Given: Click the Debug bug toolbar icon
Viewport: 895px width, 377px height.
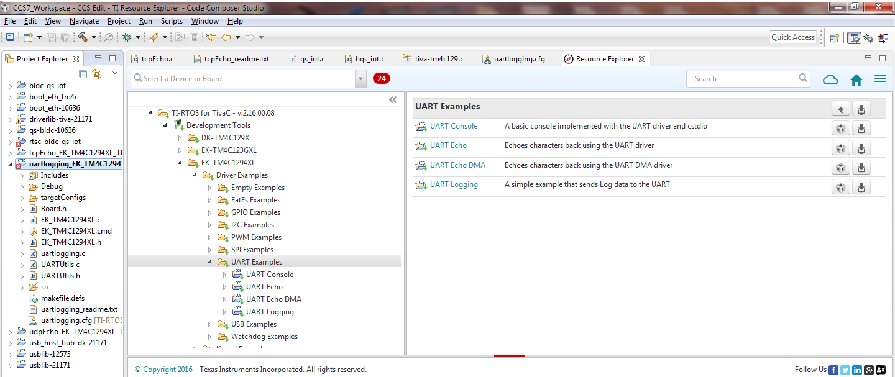Looking at the screenshot, I should coord(127,37).
